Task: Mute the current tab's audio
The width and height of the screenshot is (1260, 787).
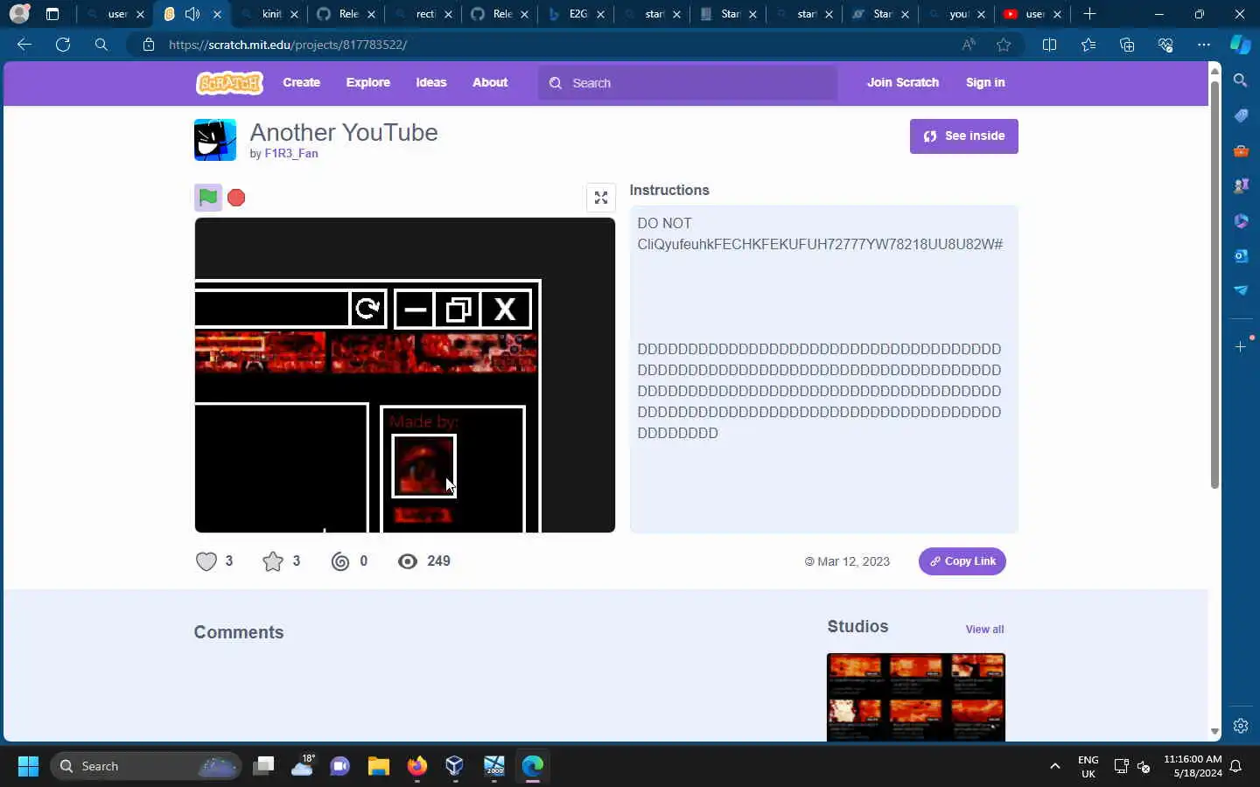Action: pyautogui.click(x=192, y=14)
